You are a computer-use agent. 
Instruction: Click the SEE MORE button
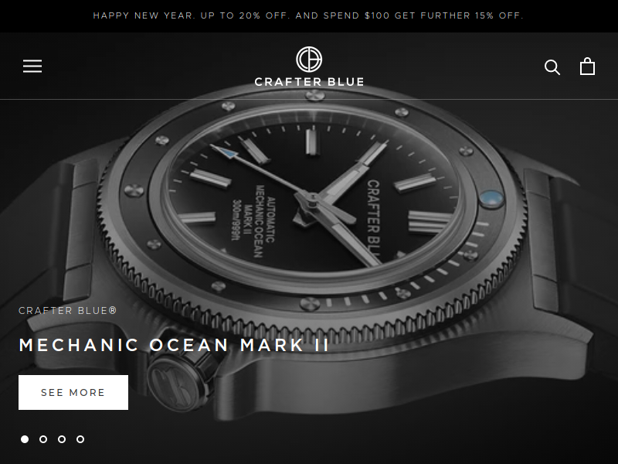click(73, 392)
